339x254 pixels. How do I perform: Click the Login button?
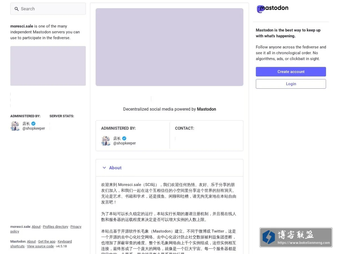pyautogui.click(x=291, y=84)
